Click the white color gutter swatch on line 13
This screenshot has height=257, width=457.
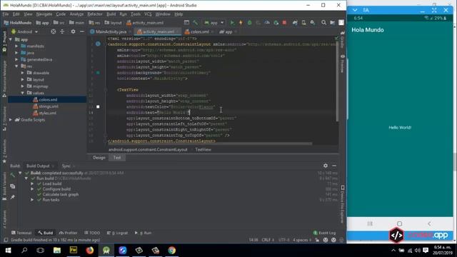point(98,107)
